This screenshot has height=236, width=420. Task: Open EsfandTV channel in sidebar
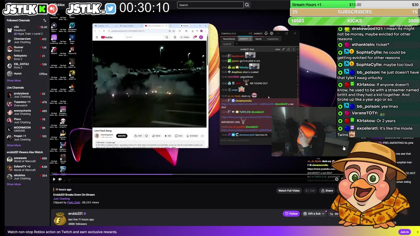pyautogui.click(x=27, y=168)
